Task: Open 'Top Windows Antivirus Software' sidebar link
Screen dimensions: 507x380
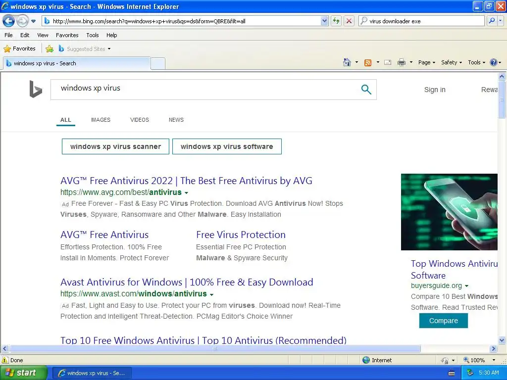Action: click(x=455, y=270)
